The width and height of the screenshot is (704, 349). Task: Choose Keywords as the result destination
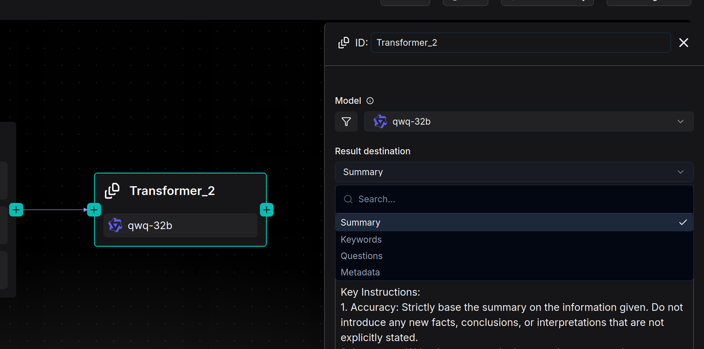click(361, 240)
